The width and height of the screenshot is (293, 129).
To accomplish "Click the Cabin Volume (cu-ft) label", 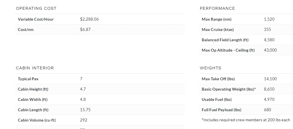I will pyautogui.click(x=37, y=120).
